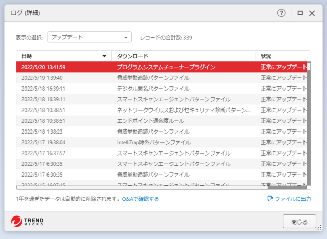This screenshot has width=327, height=239.
Task: Click the window resize grip in the corner
Action: pyautogui.click(x=319, y=228)
